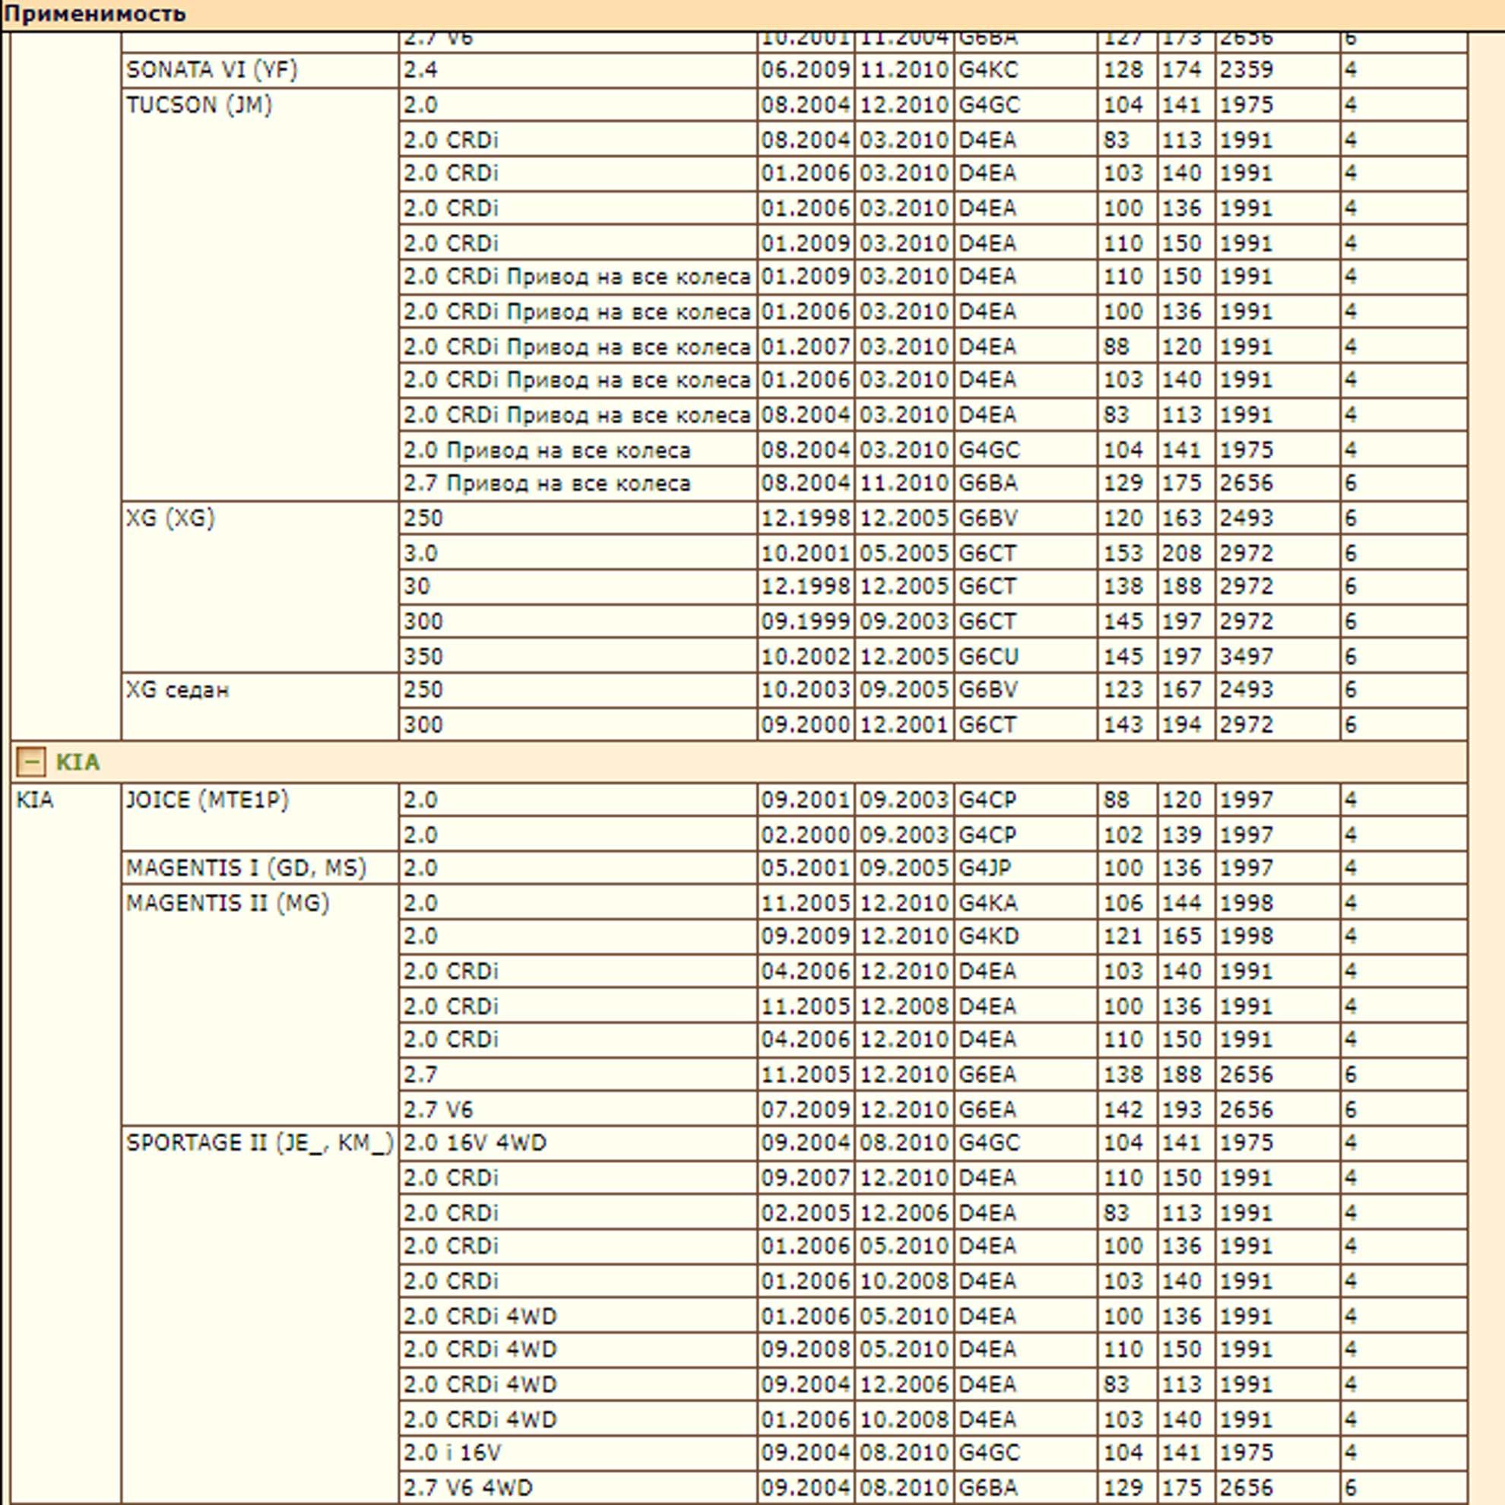Select the Применимость panel header
Image resolution: width=1505 pixels, height=1505 pixels.
click(x=752, y=14)
